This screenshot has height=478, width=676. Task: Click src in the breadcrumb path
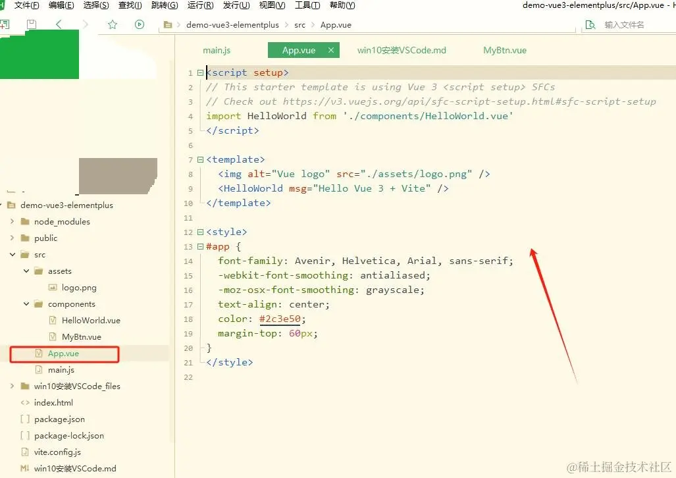pyautogui.click(x=299, y=25)
